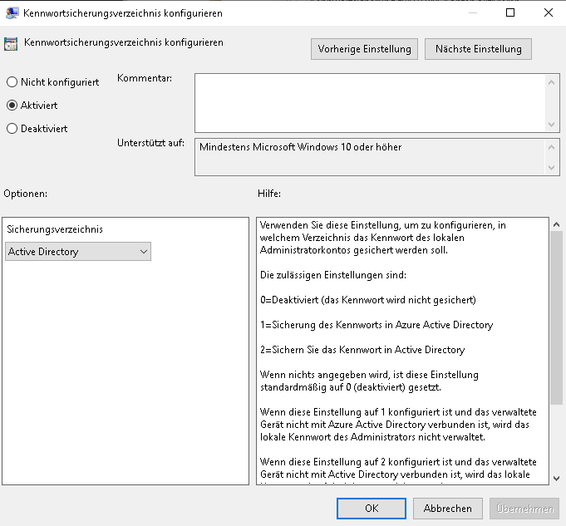Open the Sicherungsverzeichnis dropdown showing Active Directory
566x526 pixels.
[x=78, y=252]
